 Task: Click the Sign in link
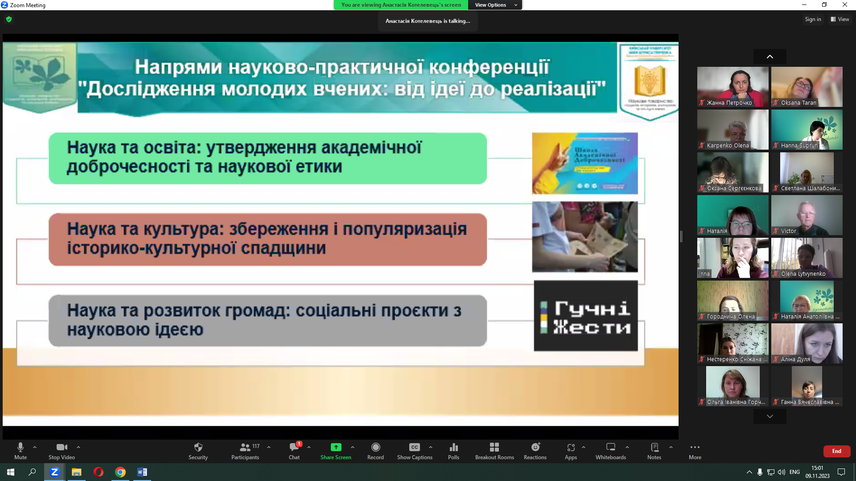(813, 19)
